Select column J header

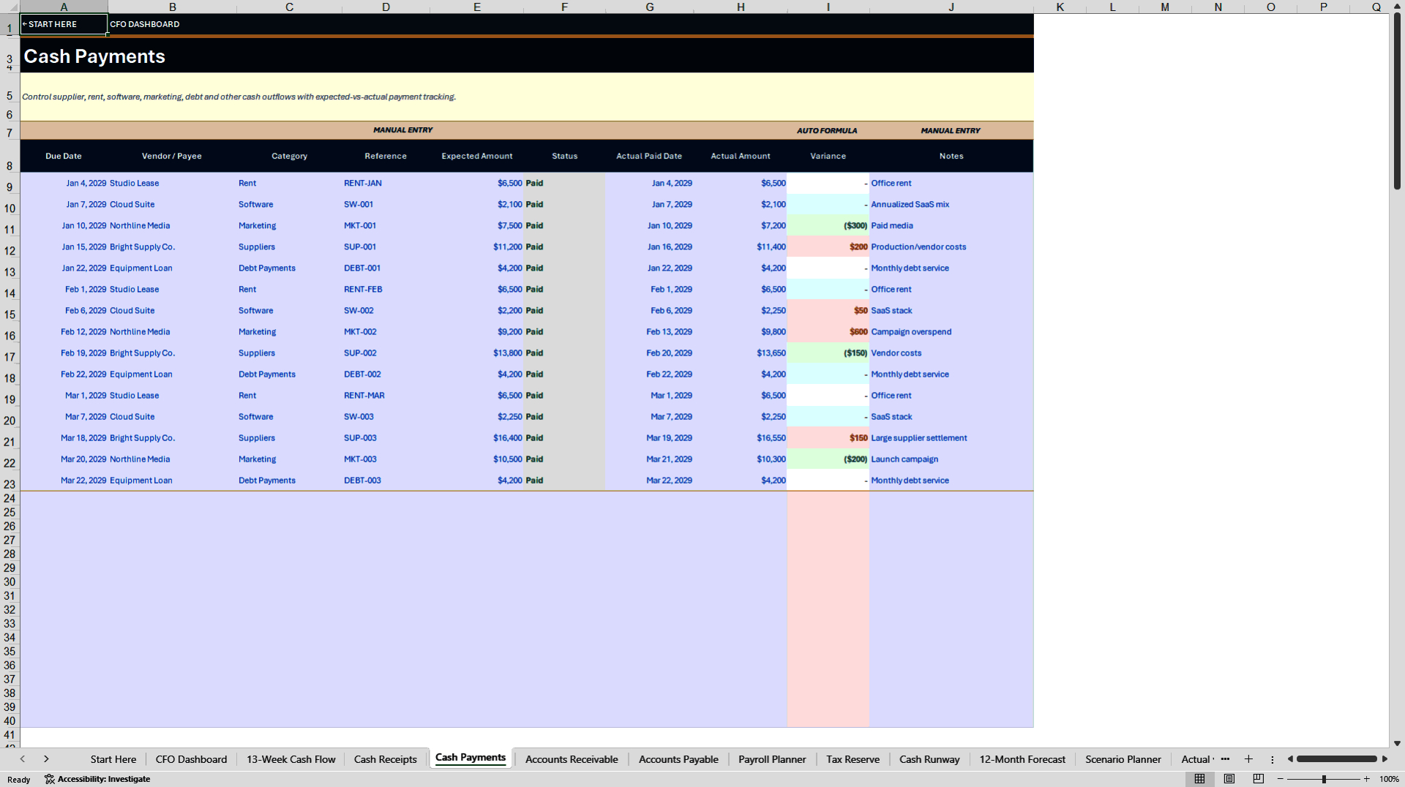click(951, 7)
